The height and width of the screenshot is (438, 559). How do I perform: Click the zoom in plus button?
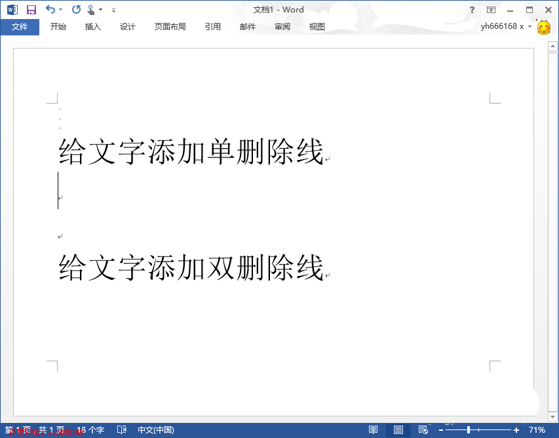click(x=516, y=431)
